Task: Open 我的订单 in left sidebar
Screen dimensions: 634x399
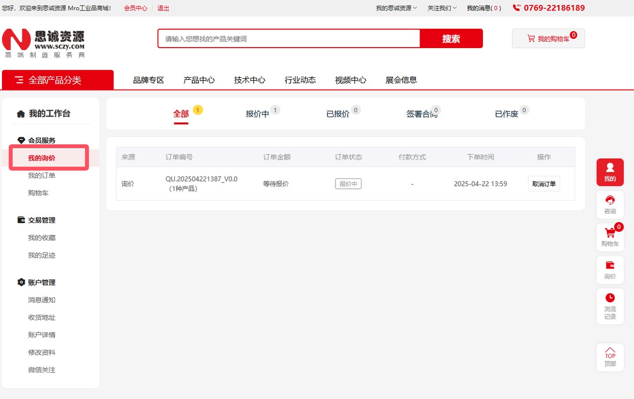Action: click(x=42, y=175)
